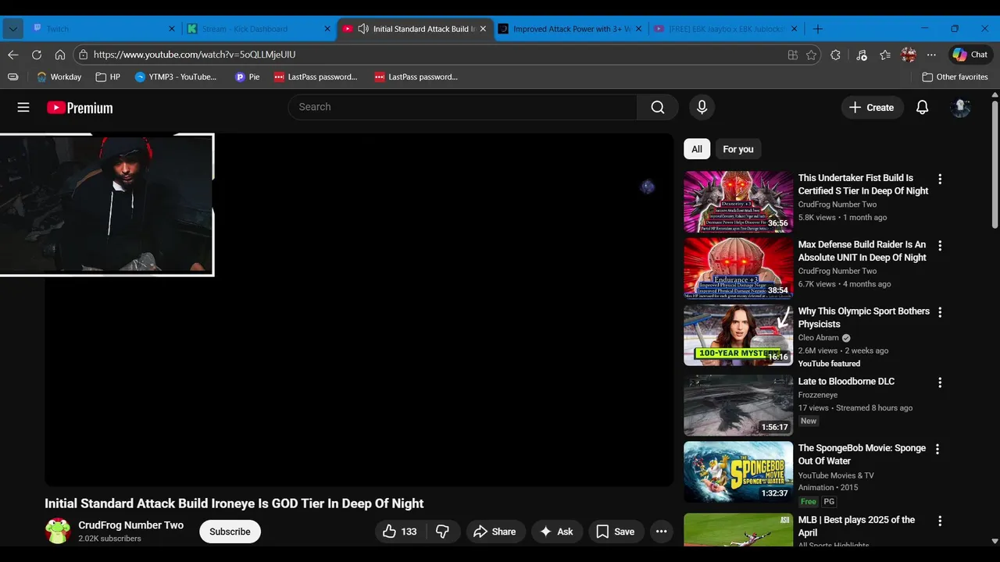Screen dimensions: 1000x562
Task: Open the Copilot Chat button
Action: (970, 55)
